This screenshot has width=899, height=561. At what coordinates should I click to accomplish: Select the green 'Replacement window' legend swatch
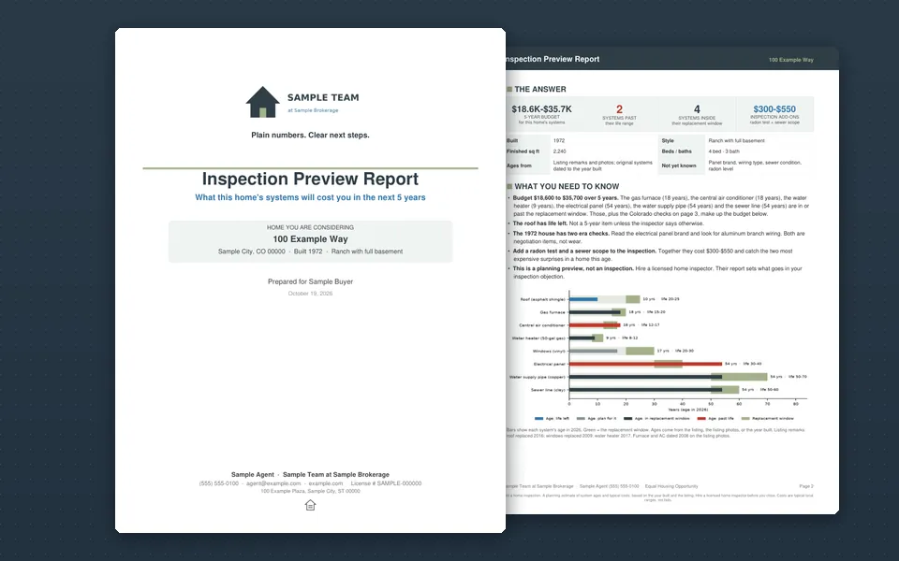point(745,419)
